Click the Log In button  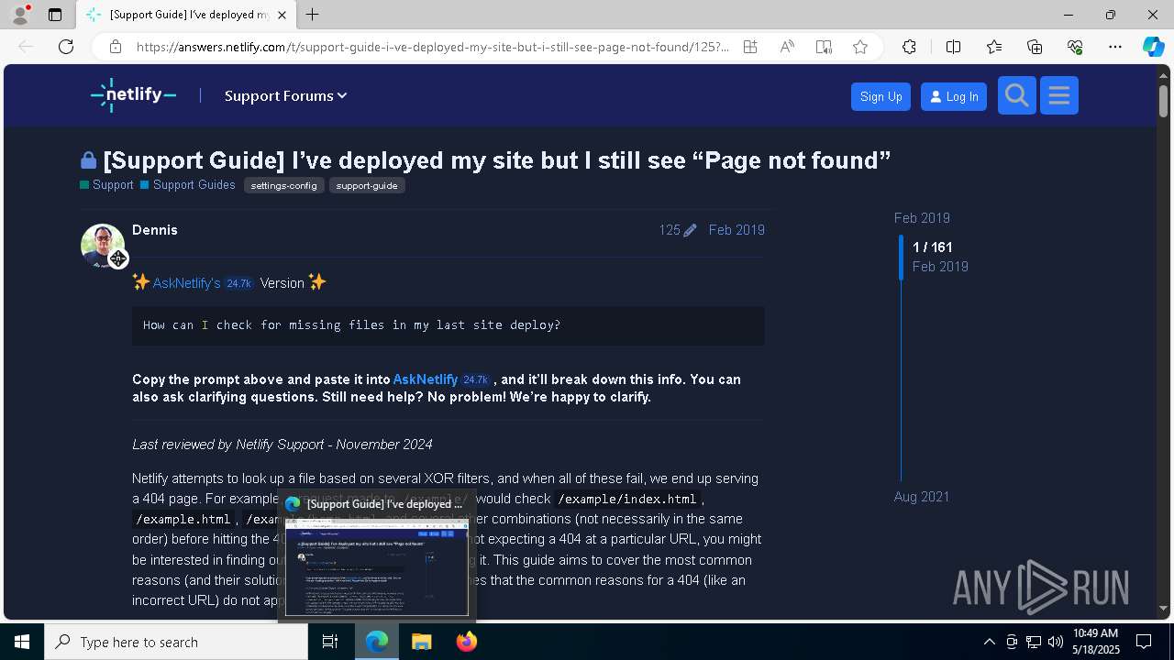[x=953, y=96]
